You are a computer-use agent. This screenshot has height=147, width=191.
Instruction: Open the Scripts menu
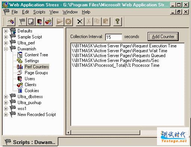click(39, 12)
